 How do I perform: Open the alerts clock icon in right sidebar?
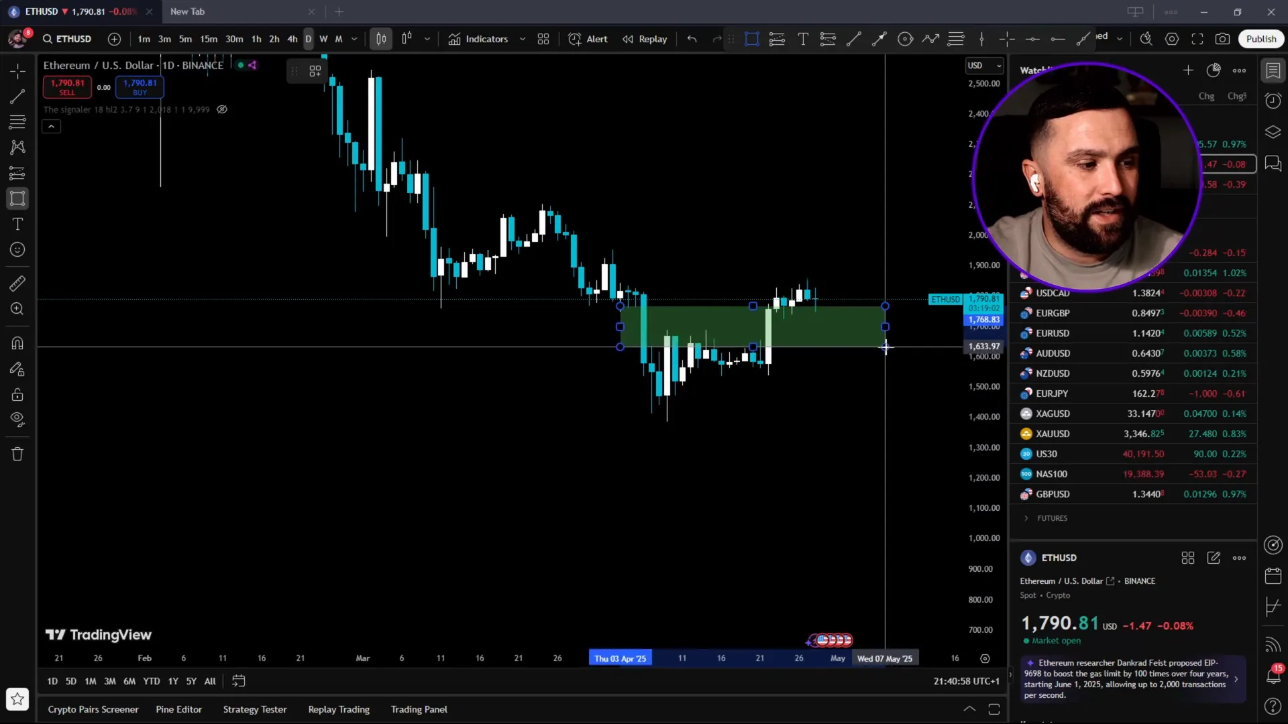(1273, 101)
